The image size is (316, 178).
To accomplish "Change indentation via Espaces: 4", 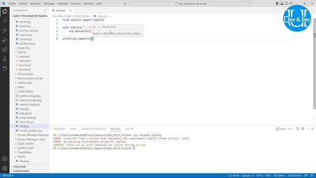I will pos(247,176).
